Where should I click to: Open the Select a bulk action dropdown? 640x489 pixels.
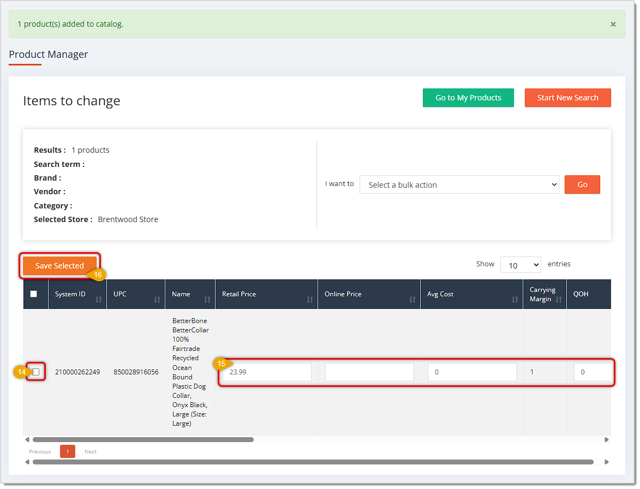pos(459,185)
